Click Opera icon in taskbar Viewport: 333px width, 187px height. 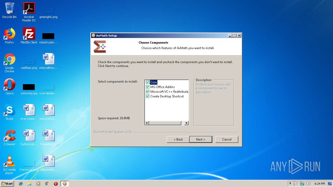pyautogui.click(x=56, y=184)
